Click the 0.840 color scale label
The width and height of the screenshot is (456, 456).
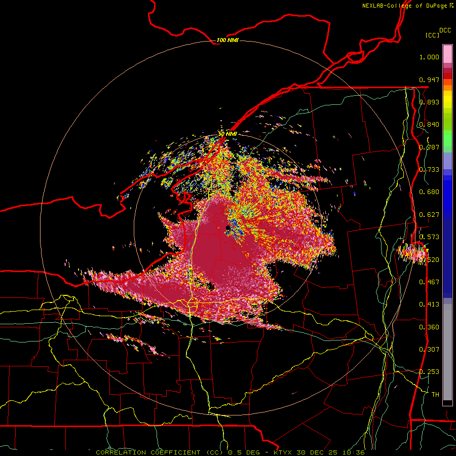pyautogui.click(x=429, y=125)
